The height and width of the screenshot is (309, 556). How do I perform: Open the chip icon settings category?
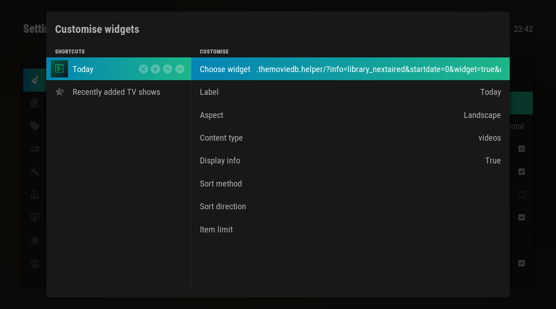pos(35,240)
